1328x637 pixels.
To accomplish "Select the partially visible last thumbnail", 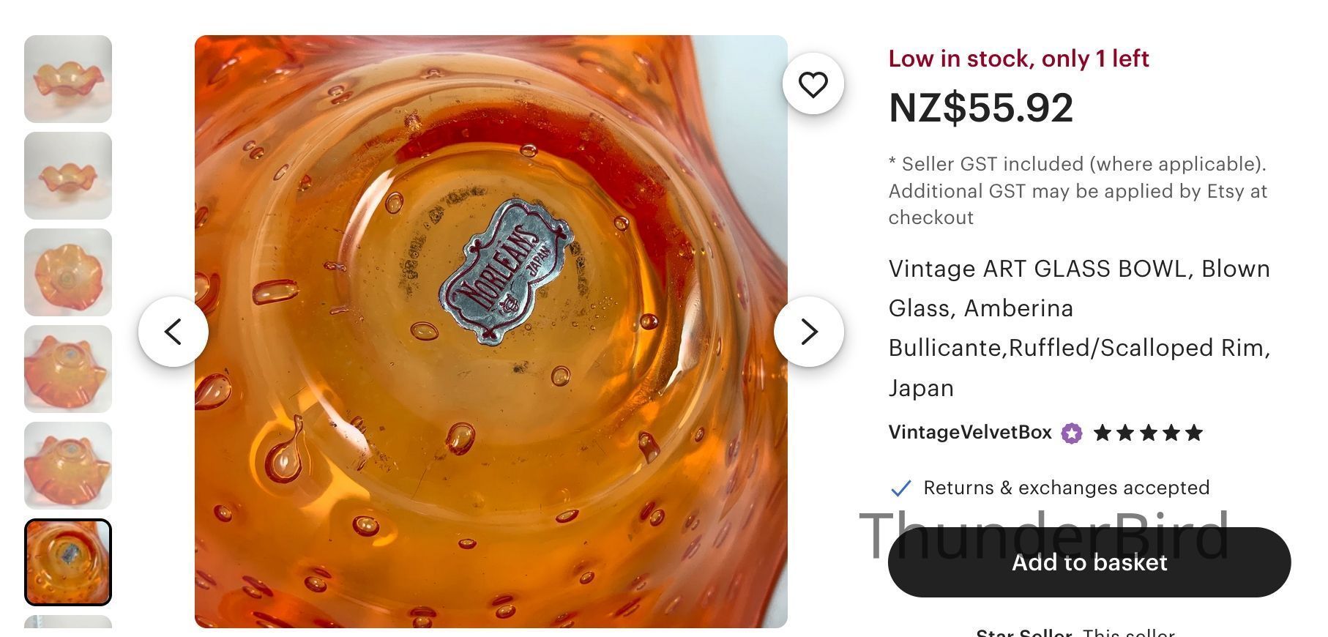I will pyautogui.click(x=68, y=623).
